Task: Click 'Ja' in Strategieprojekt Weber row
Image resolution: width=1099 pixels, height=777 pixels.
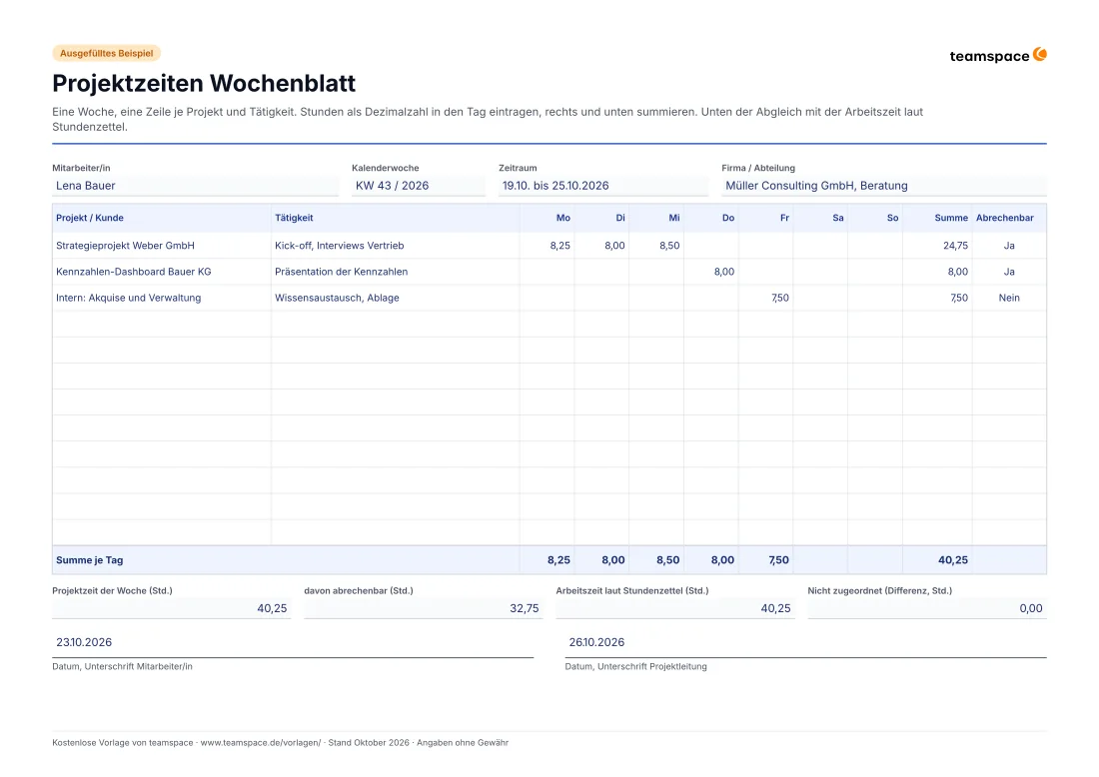Action: (1009, 246)
